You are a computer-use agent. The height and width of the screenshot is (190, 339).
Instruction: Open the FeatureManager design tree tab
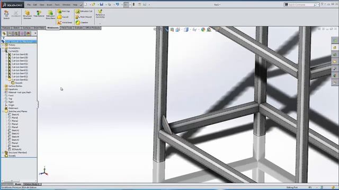tap(4, 34)
